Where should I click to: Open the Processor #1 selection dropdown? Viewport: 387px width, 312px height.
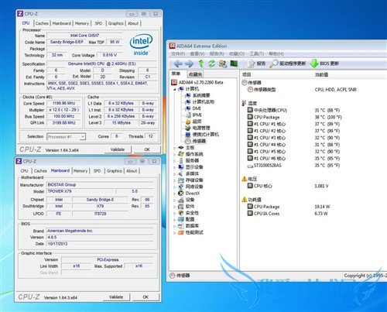(67, 137)
